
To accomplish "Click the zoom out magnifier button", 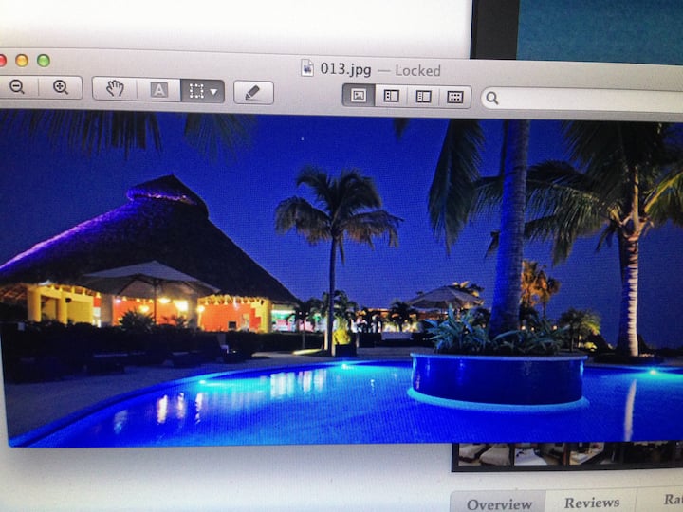I will (x=17, y=87).
